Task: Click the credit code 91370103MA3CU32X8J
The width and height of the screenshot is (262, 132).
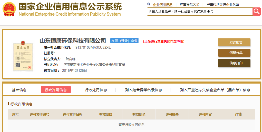Action: pos(93,47)
